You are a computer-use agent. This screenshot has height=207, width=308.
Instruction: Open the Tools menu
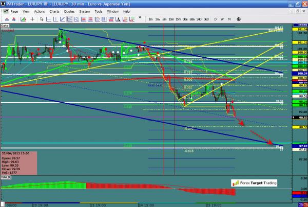click(x=99, y=11)
